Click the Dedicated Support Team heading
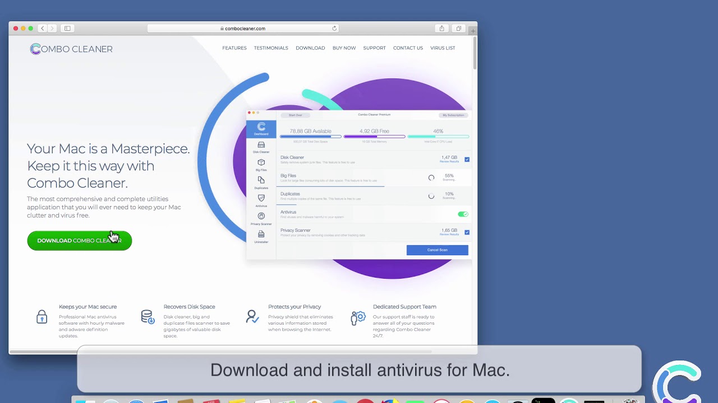Screen dimensions: 718x403 pyautogui.click(x=404, y=307)
